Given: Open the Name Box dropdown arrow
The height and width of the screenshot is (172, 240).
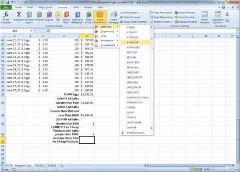Looking at the screenshot, I should 31,31.
